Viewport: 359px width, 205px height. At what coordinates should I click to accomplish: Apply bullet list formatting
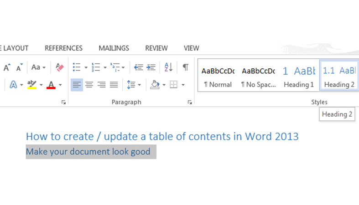tap(77, 67)
